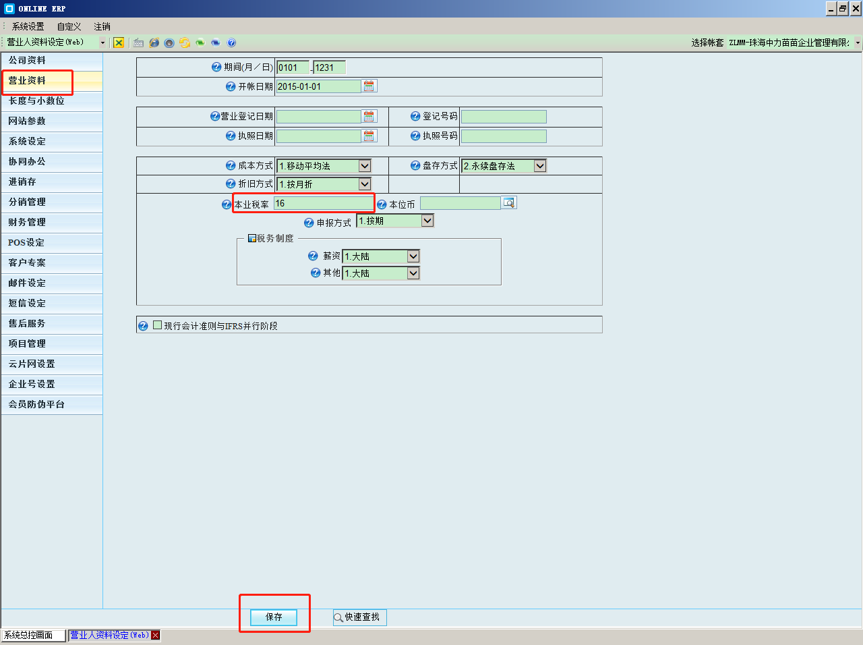Screen dimensions: 863x645
Task: Open the 营业人资料设定(Web) module dropdown
Action: pos(102,43)
